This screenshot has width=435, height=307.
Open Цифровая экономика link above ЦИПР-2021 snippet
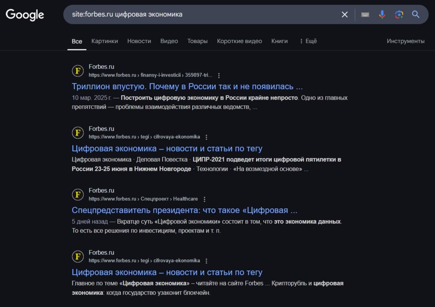coord(167,149)
